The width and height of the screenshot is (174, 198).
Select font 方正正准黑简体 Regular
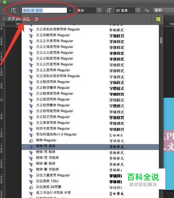click(x=90, y=47)
